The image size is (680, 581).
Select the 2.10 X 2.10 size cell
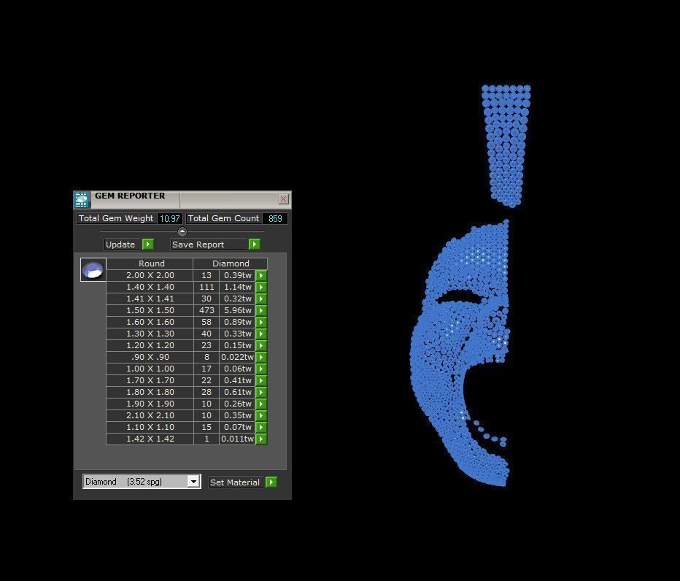[x=150, y=416]
